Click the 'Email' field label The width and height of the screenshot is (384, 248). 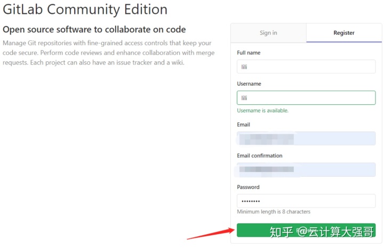point(243,125)
